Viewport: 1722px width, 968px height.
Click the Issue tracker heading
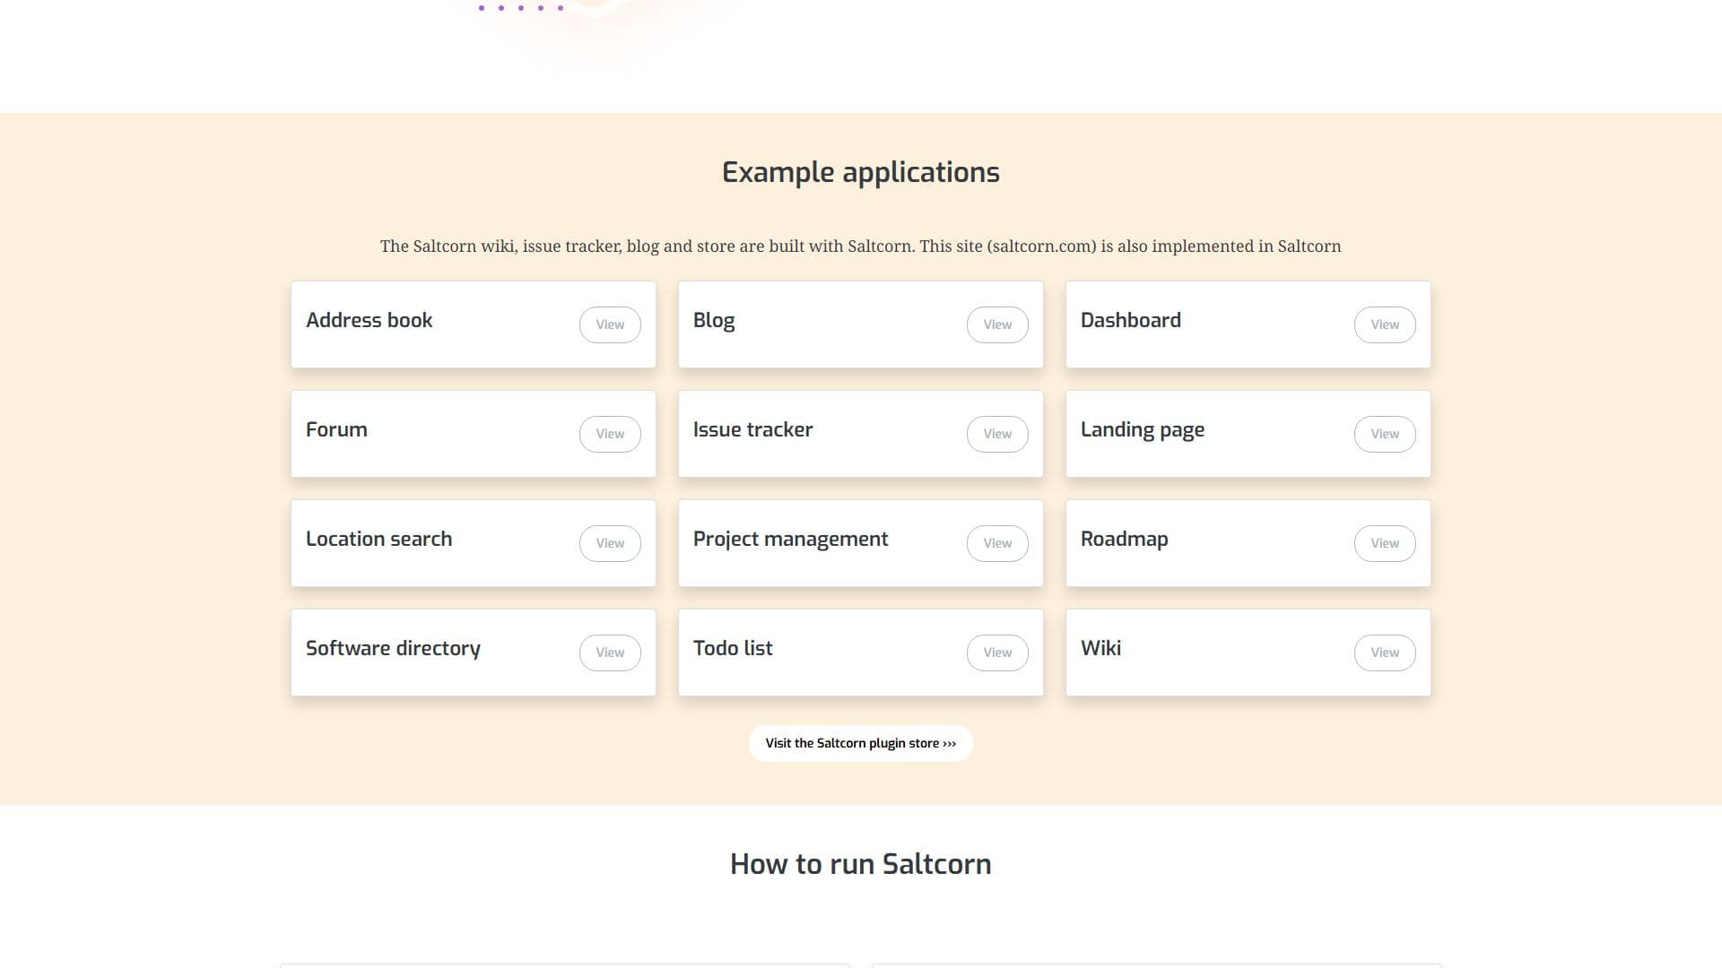pos(752,429)
